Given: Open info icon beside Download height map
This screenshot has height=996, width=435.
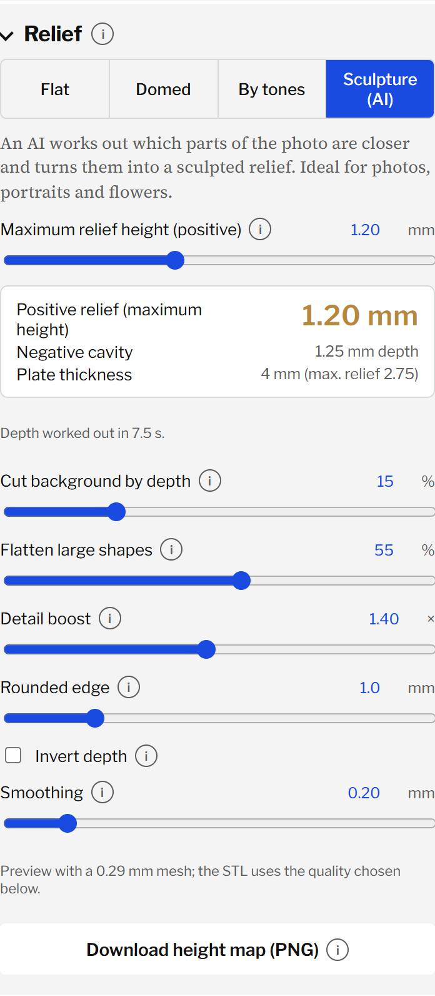Looking at the screenshot, I should tap(337, 950).
